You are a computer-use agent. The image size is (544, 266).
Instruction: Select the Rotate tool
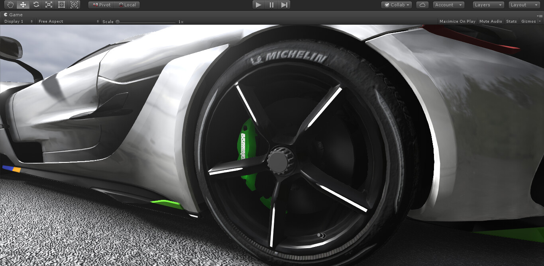tap(36, 5)
